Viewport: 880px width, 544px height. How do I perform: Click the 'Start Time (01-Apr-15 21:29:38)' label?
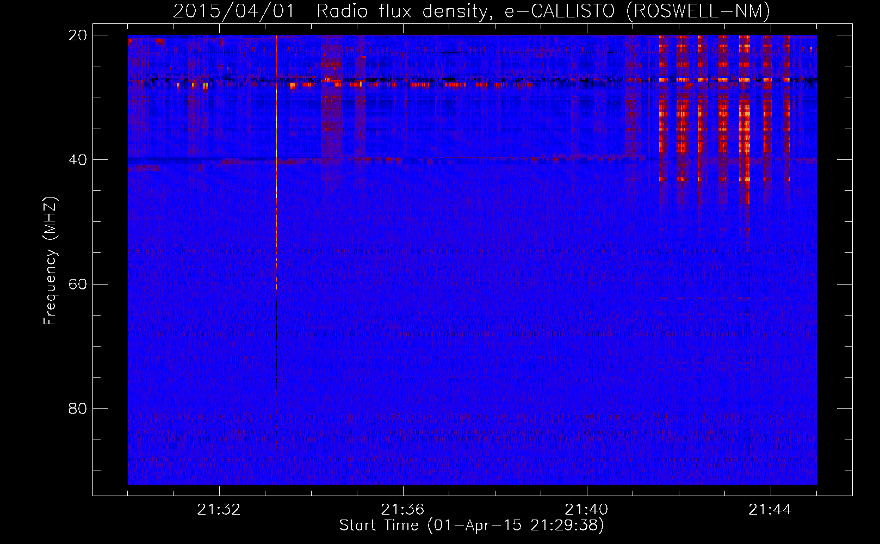click(x=472, y=526)
